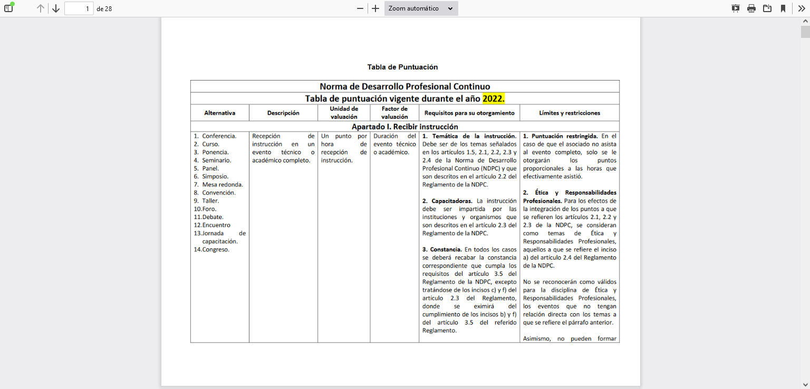
Task: Open the Zoom automático dropdown
Action: coord(421,8)
